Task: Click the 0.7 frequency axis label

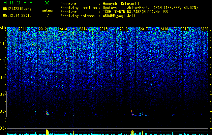Action: (3, 111)
